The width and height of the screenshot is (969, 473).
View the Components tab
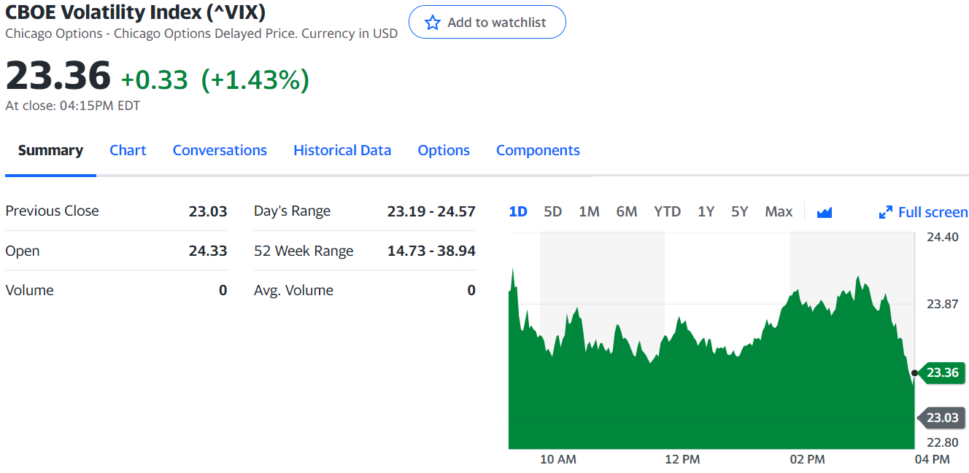(538, 150)
